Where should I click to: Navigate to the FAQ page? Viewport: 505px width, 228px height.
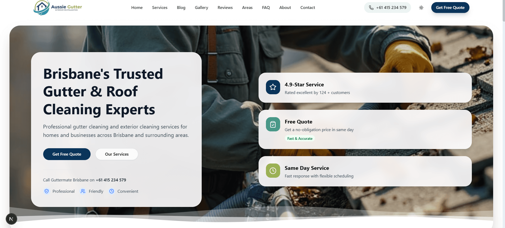click(x=266, y=8)
